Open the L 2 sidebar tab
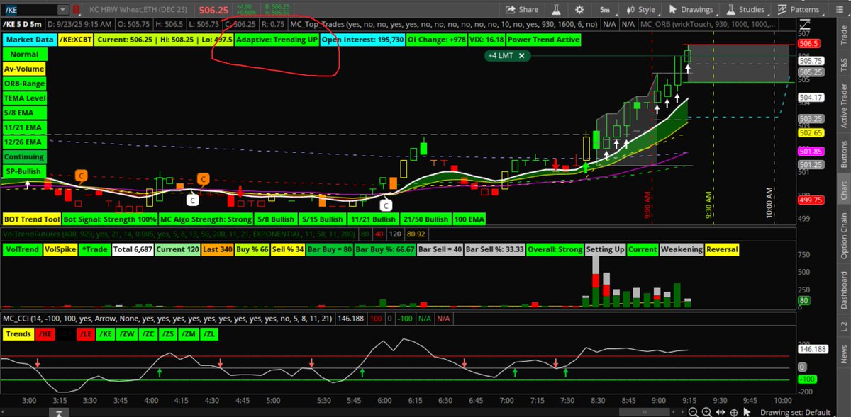 pos(843,325)
